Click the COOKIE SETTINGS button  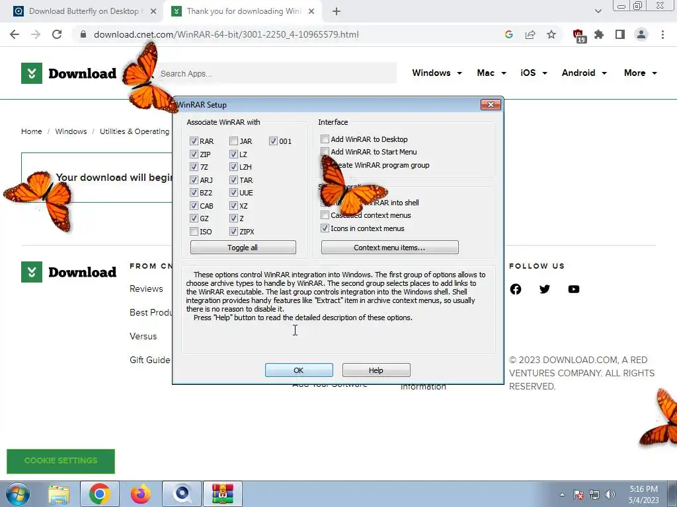[x=61, y=461]
